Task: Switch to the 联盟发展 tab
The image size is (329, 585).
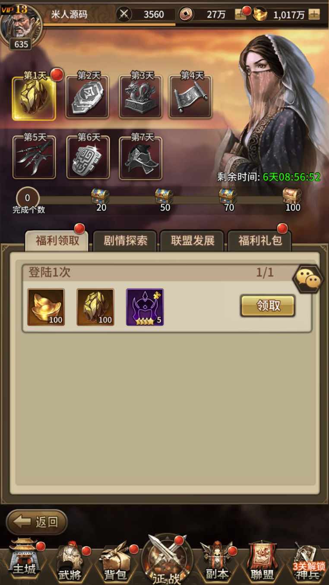Action: pos(193,241)
